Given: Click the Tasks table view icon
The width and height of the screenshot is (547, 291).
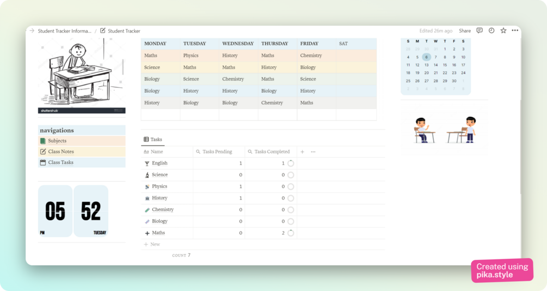Looking at the screenshot, I should pyautogui.click(x=146, y=140).
